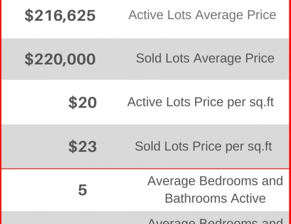Screen dimensions: 291x224
Task: Select the Active Lots Average Price label
Action: [202, 15]
